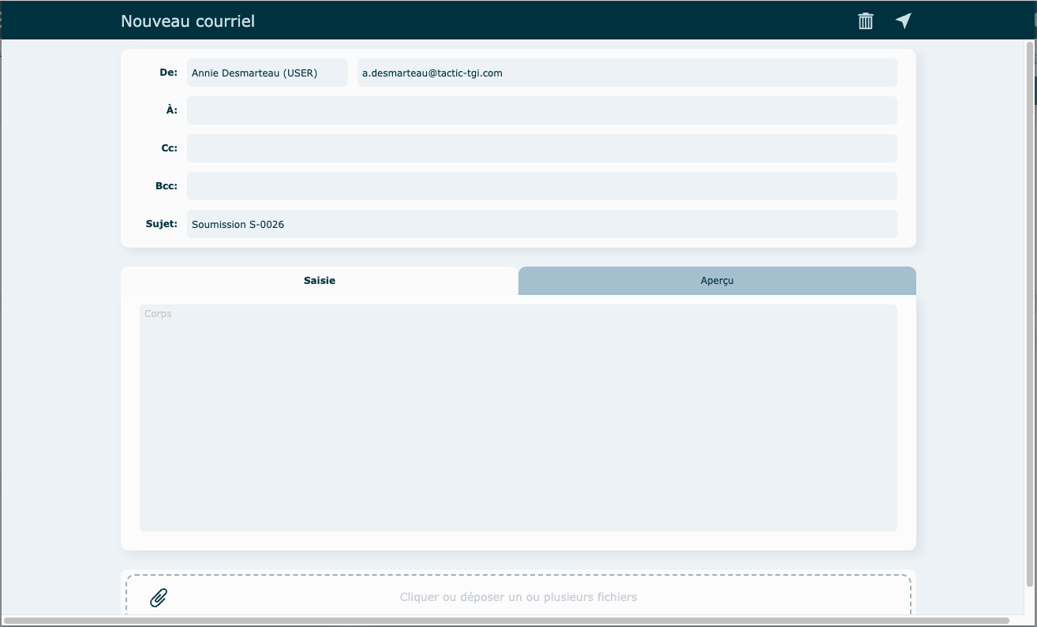The height and width of the screenshot is (627, 1037).
Task: Click the "Cliquer ou déposer" file upload zone
Action: [518, 597]
